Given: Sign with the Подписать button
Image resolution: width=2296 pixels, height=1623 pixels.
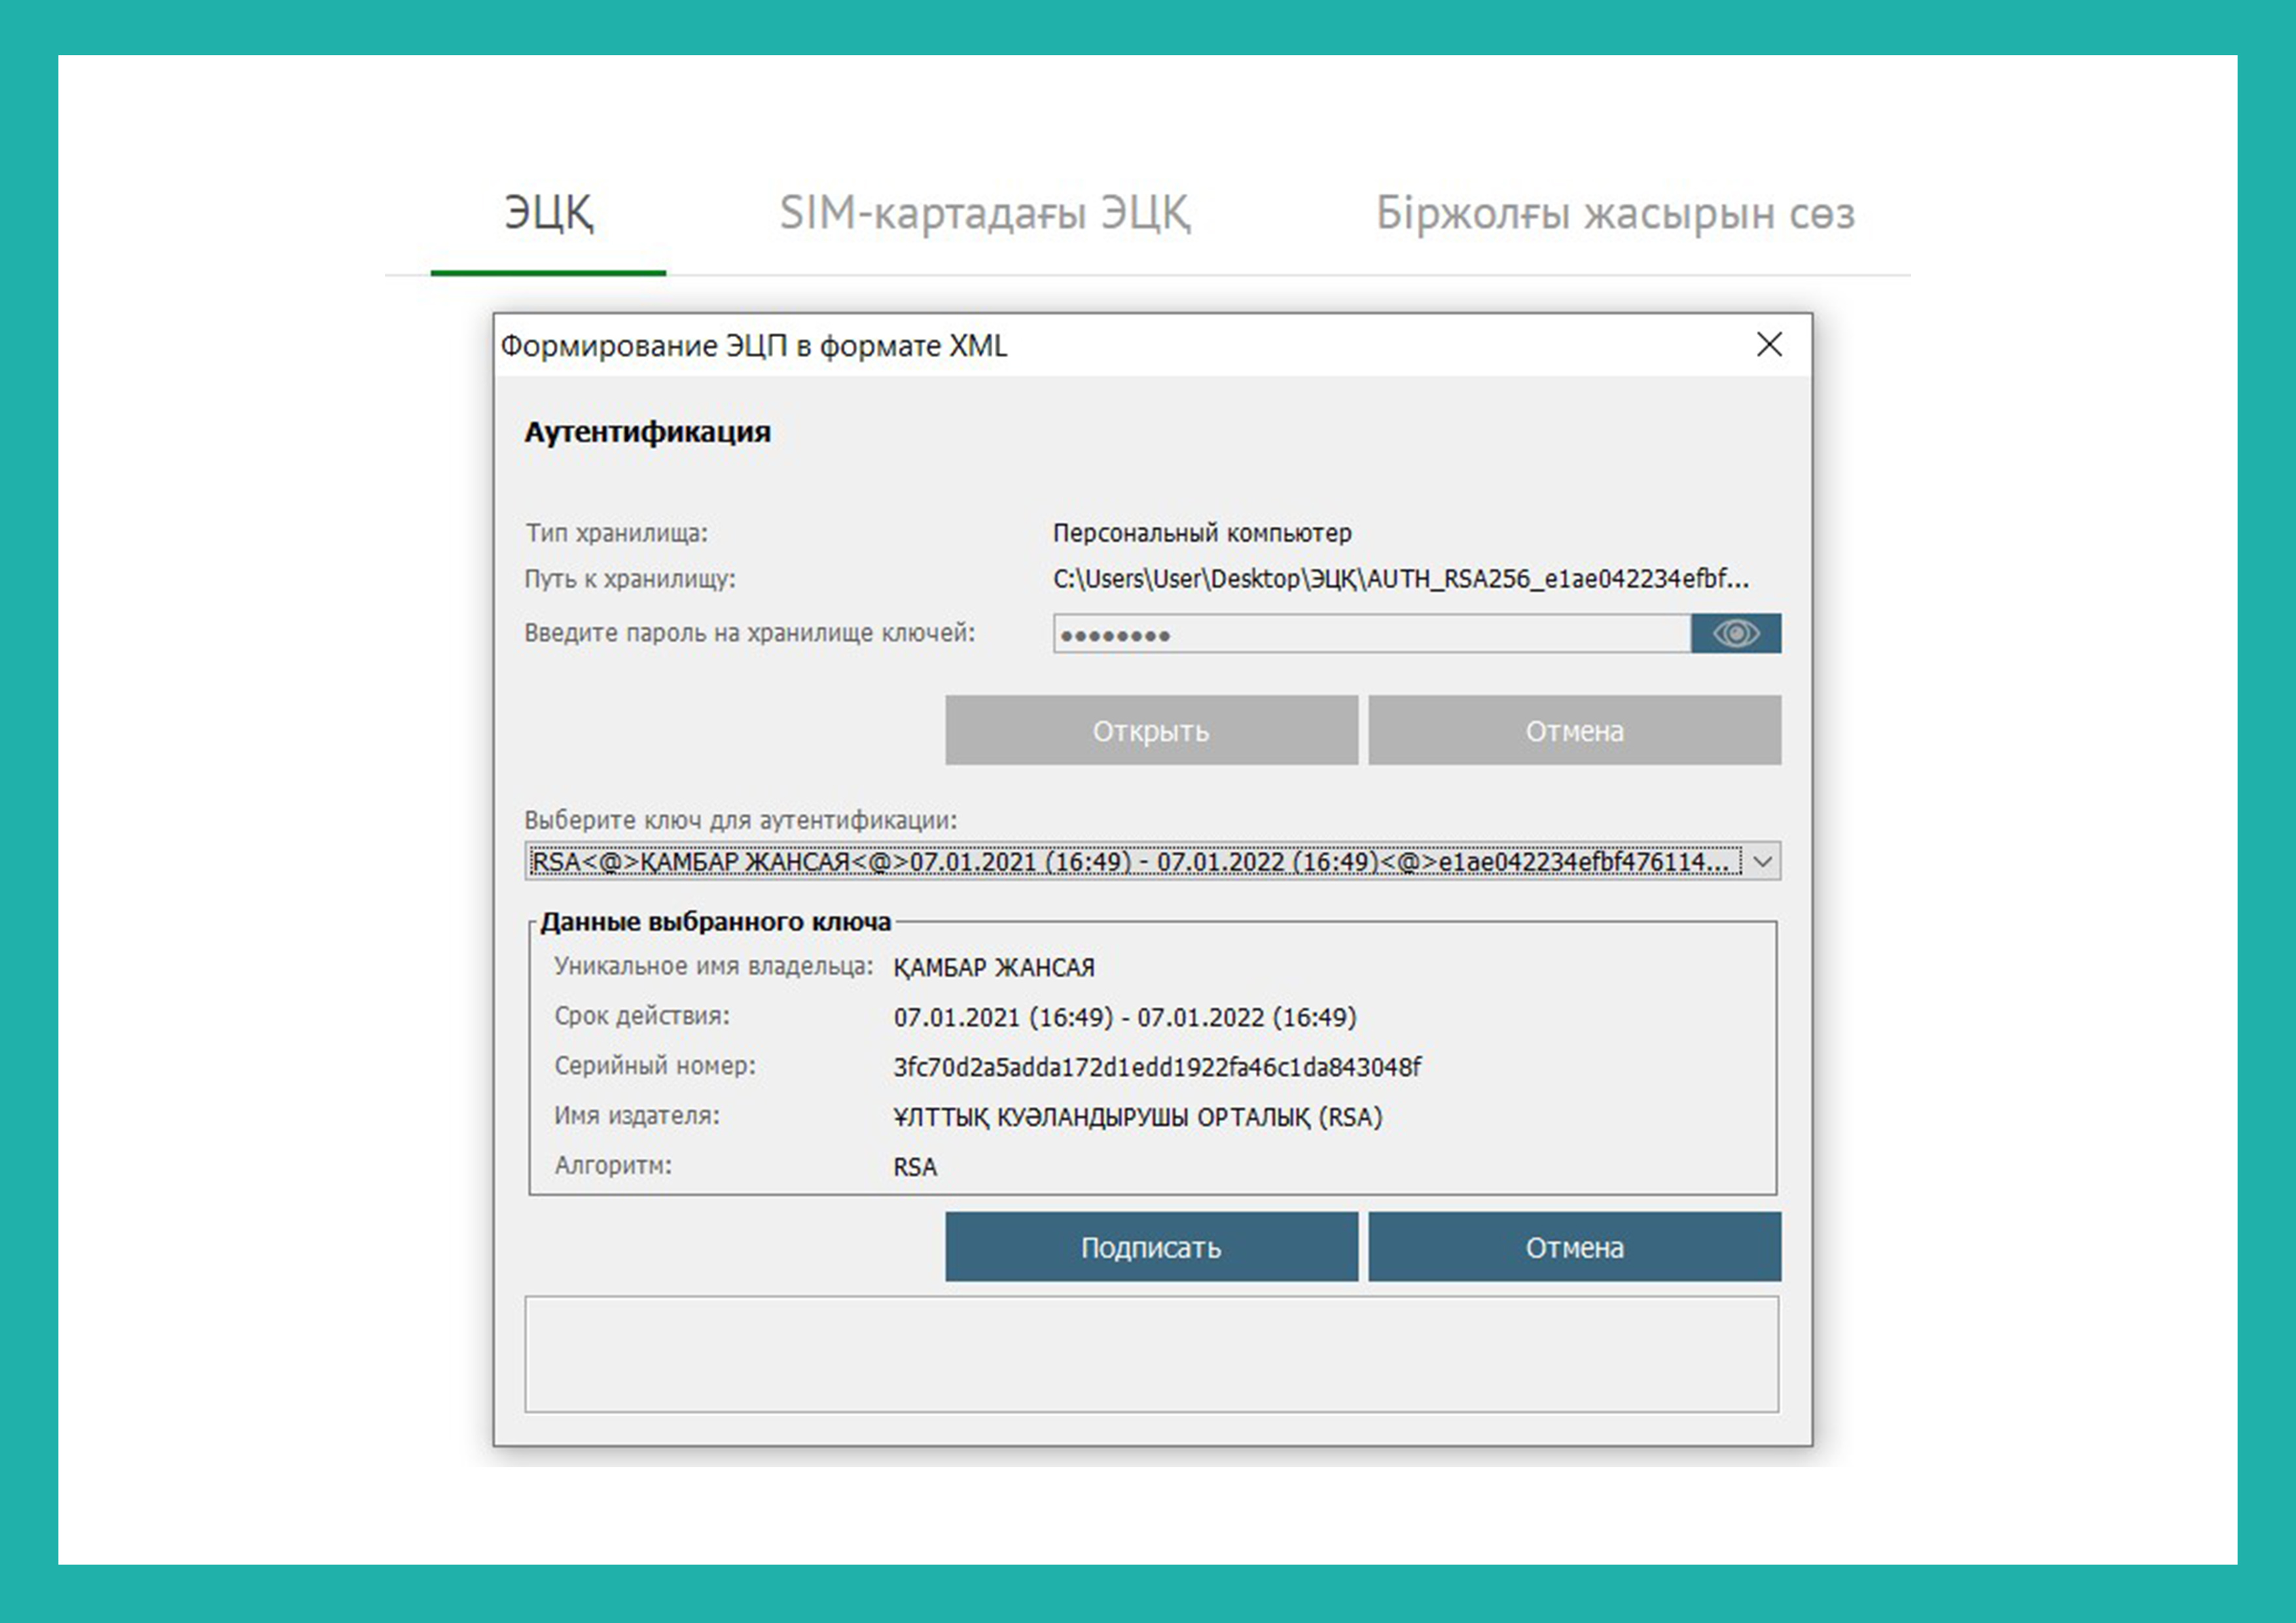Looking at the screenshot, I should coord(1151,1247).
